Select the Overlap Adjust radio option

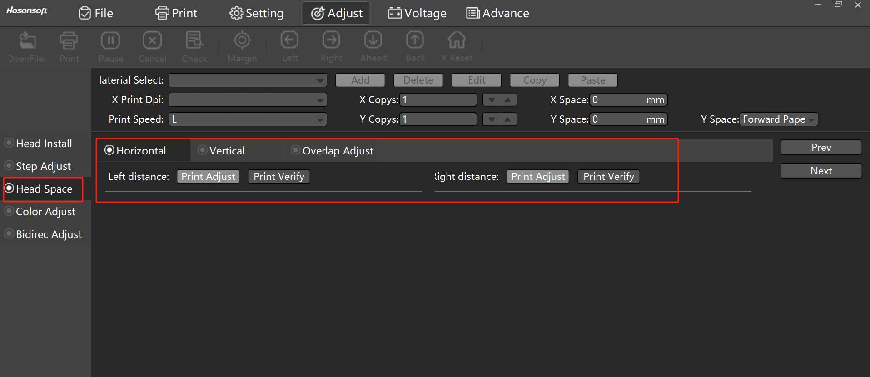[x=296, y=150]
